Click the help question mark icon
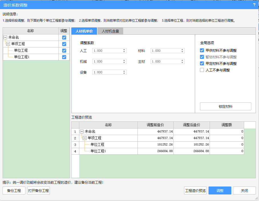 (254, 5)
